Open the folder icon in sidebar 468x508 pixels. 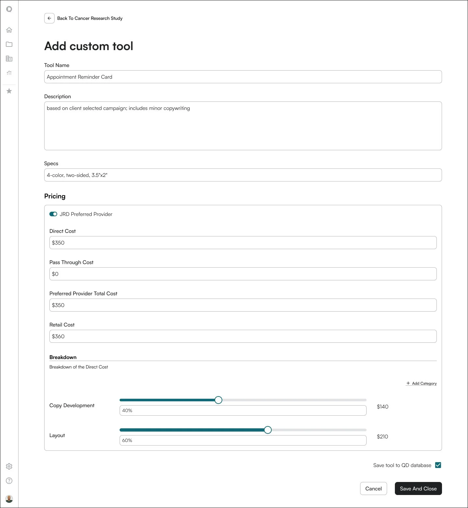click(9, 44)
